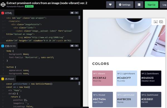Screen dimensions: 167x108
Task: Click the second image gallery icon
Action: click(161, 22)
